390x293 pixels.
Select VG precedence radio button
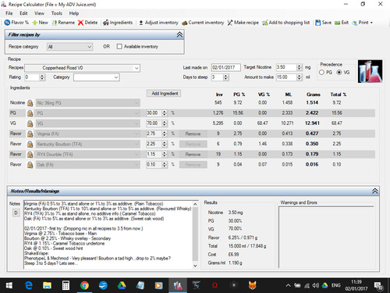coord(339,73)
